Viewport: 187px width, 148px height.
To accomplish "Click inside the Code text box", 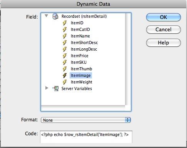I will pos(86,137).
